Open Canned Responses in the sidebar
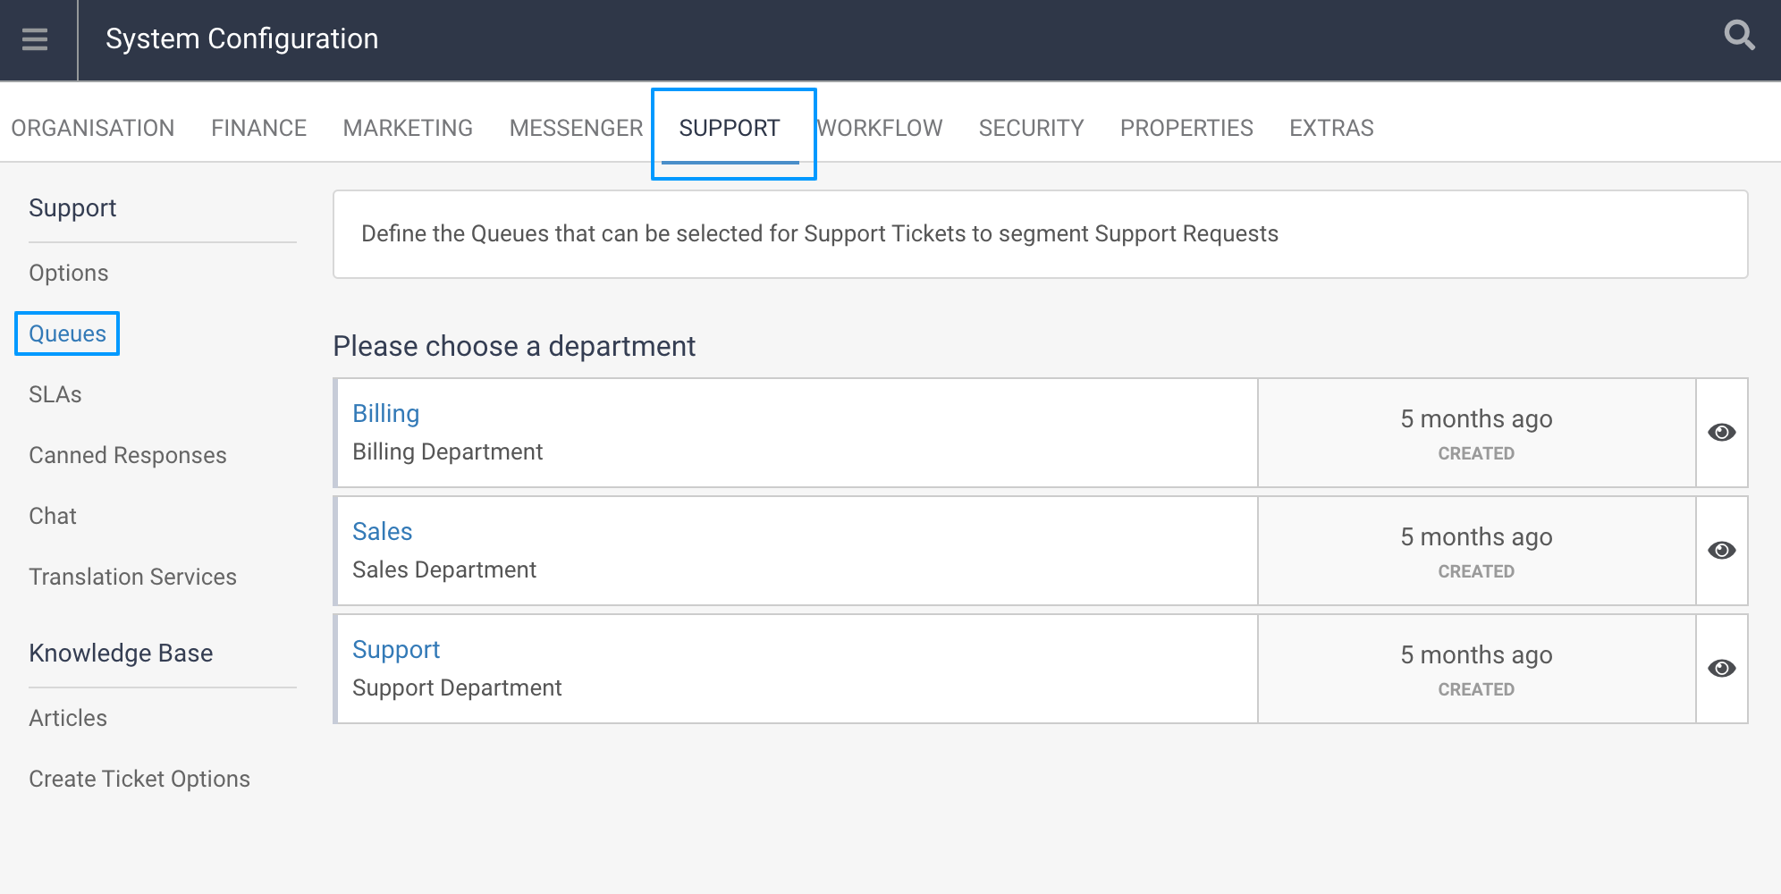The height and width of the screenshot is (894, 1781). 128,455
